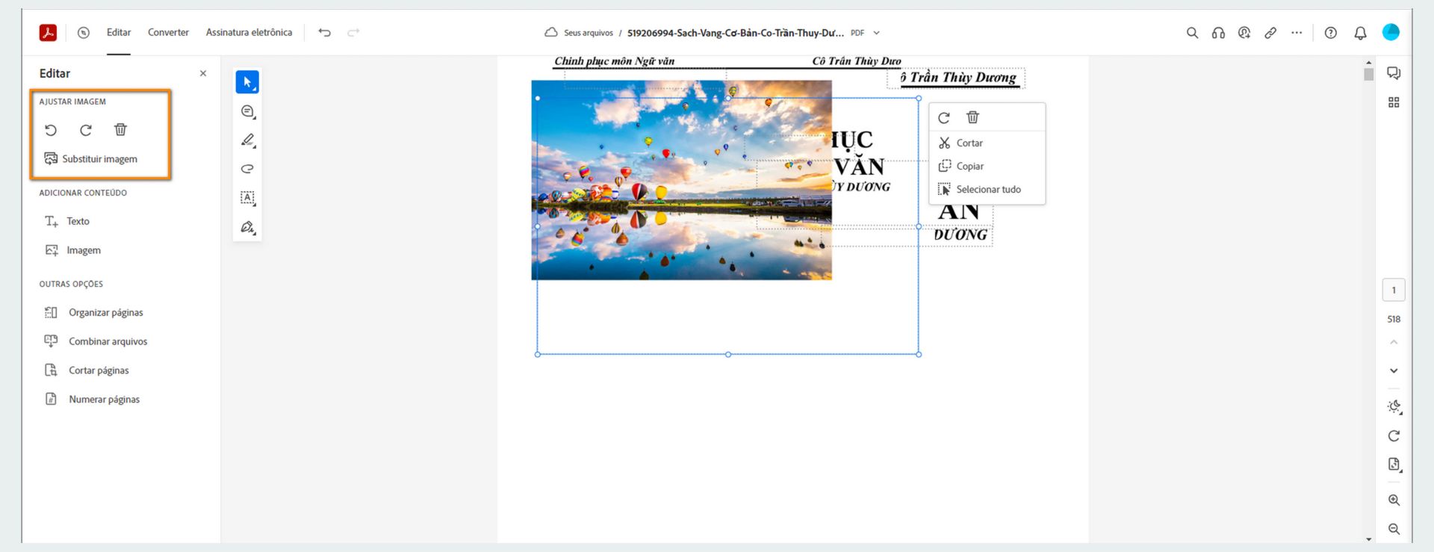
Task: Open search magnifier in top bar
Action: 1192,32
